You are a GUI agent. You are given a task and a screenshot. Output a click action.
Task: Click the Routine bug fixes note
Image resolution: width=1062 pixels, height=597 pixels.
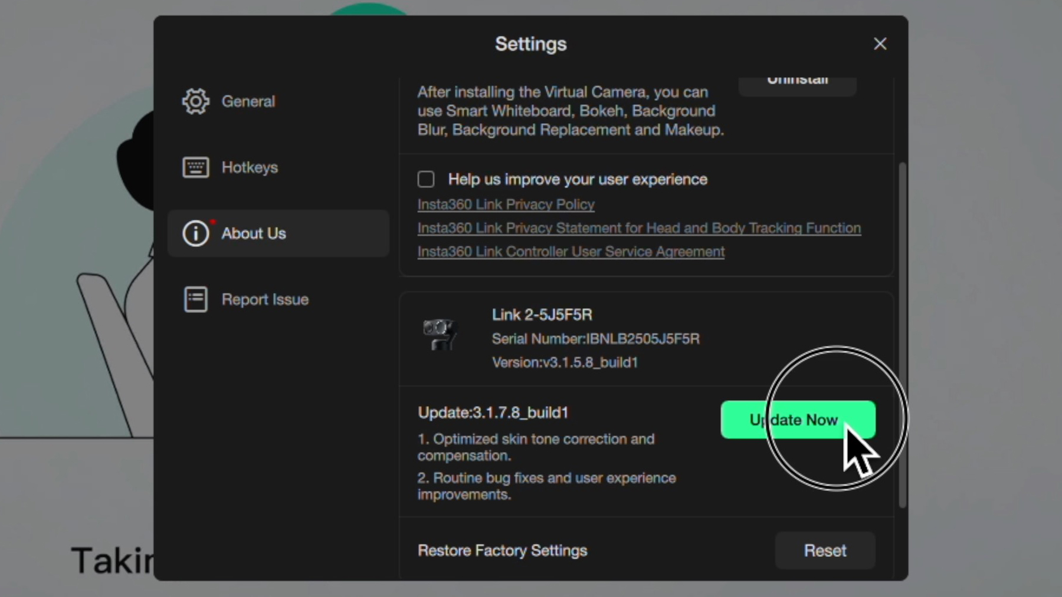click(546, 486)
